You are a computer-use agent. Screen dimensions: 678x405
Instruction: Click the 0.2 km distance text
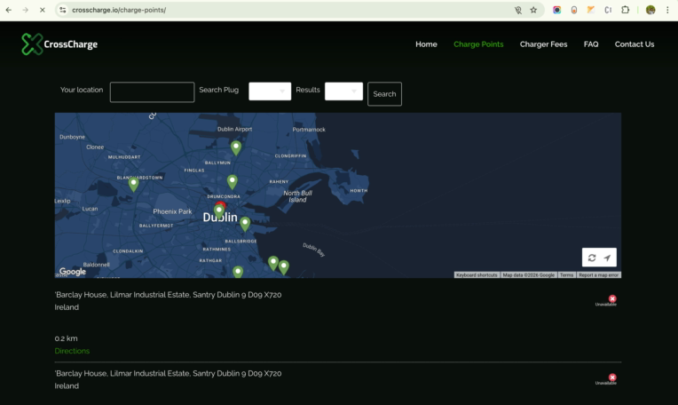click(67, 338)
